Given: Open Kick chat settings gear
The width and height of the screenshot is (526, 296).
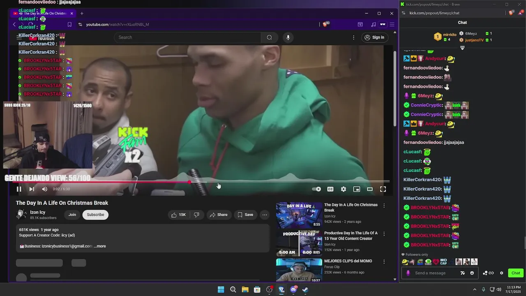Looking at the screenshot, I should pyautogui.click(x=501, y=273).
